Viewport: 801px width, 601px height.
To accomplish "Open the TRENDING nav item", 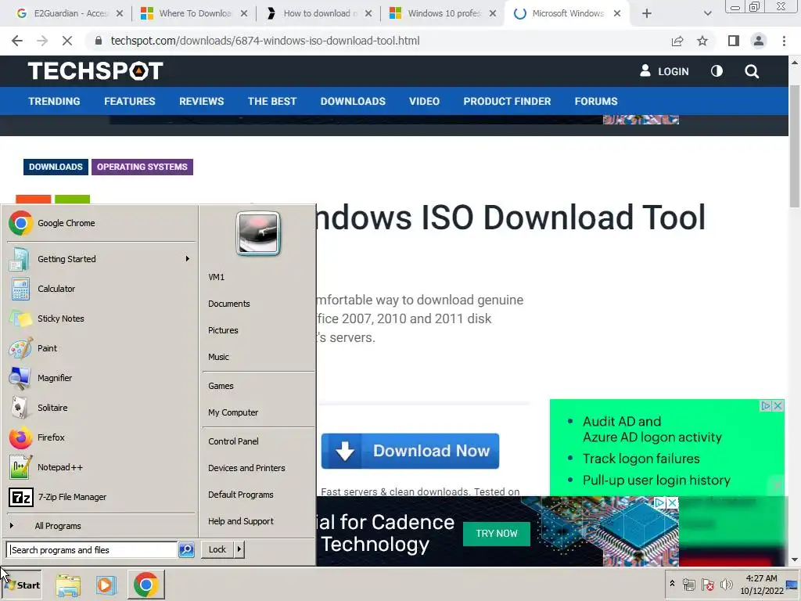I will pos(54,101).
